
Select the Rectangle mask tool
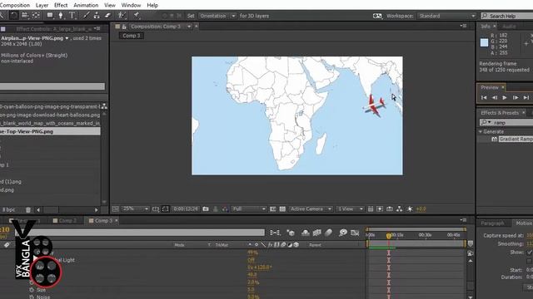click(x=50, y=15)
